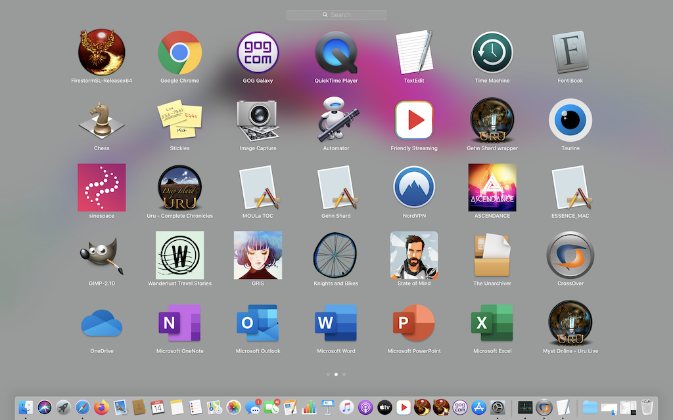
Task: Open the Gehn Shard wrapper app
Action: tap(492, 121)
